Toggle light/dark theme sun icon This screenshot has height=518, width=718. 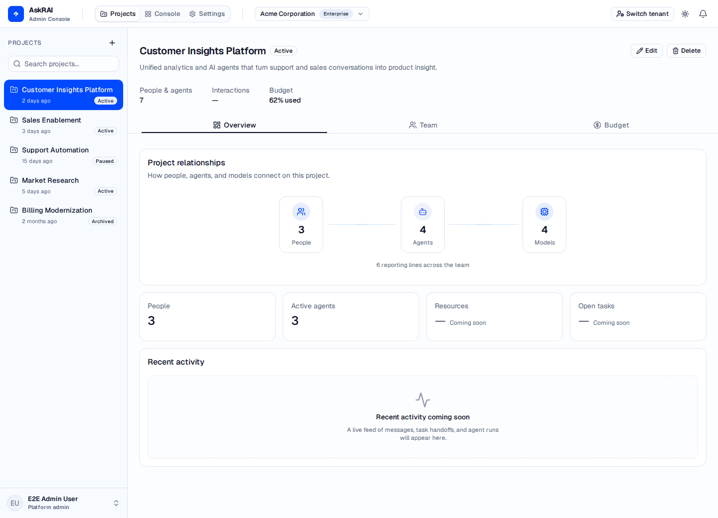685,14
